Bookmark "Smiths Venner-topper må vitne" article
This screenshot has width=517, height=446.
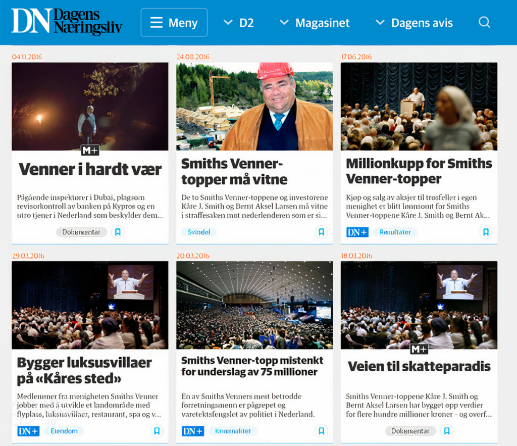tap(321, 232)
